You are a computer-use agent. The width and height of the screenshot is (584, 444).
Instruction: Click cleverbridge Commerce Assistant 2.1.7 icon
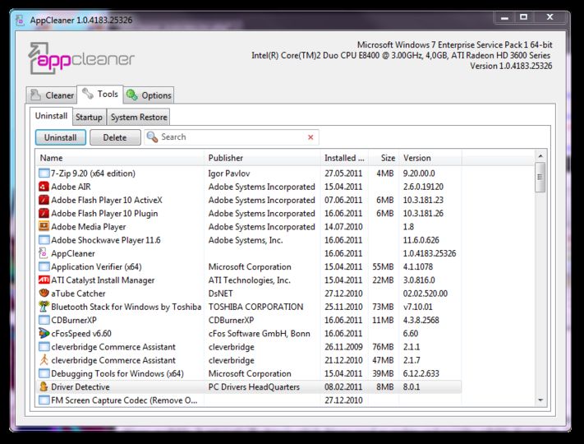point(44,360)
